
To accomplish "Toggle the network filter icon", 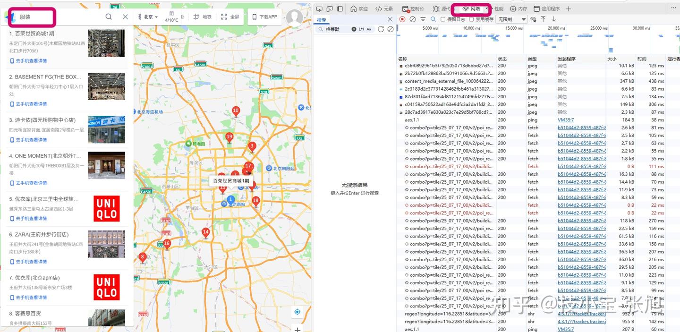I will pyautogui.click(x=423, y=19).
